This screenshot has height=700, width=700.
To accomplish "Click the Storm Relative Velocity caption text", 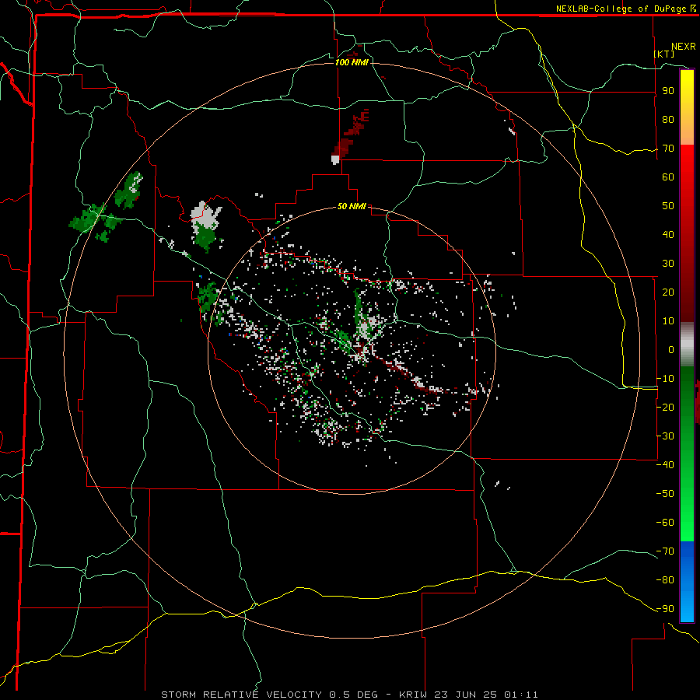I will 349,695.
